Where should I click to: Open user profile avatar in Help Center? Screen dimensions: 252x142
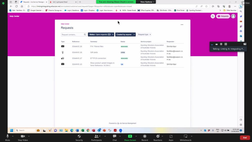[x=233, y=16]
